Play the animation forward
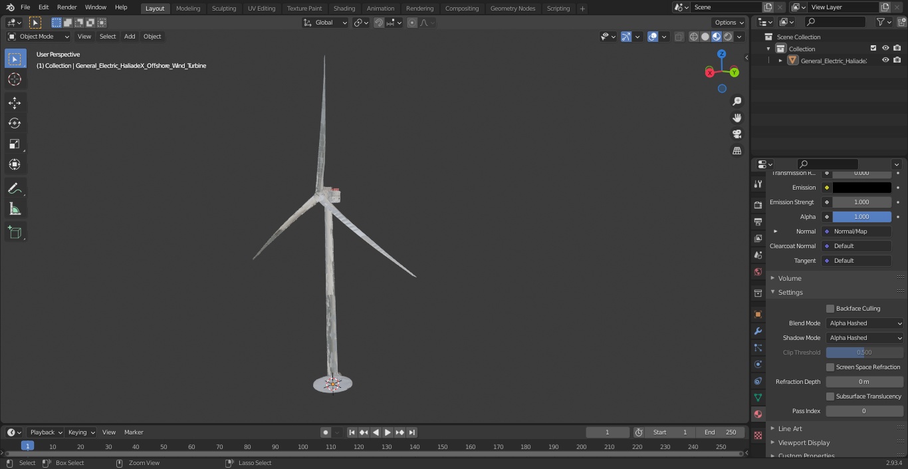The height and width of the screenshot is (469, 908). [x=388, y=432]
